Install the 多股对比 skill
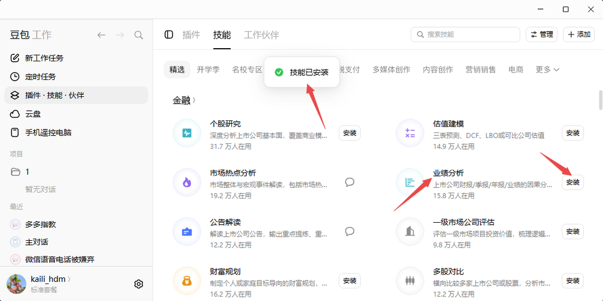This screenshot has height=301, width=603. [x=573, y=280]
